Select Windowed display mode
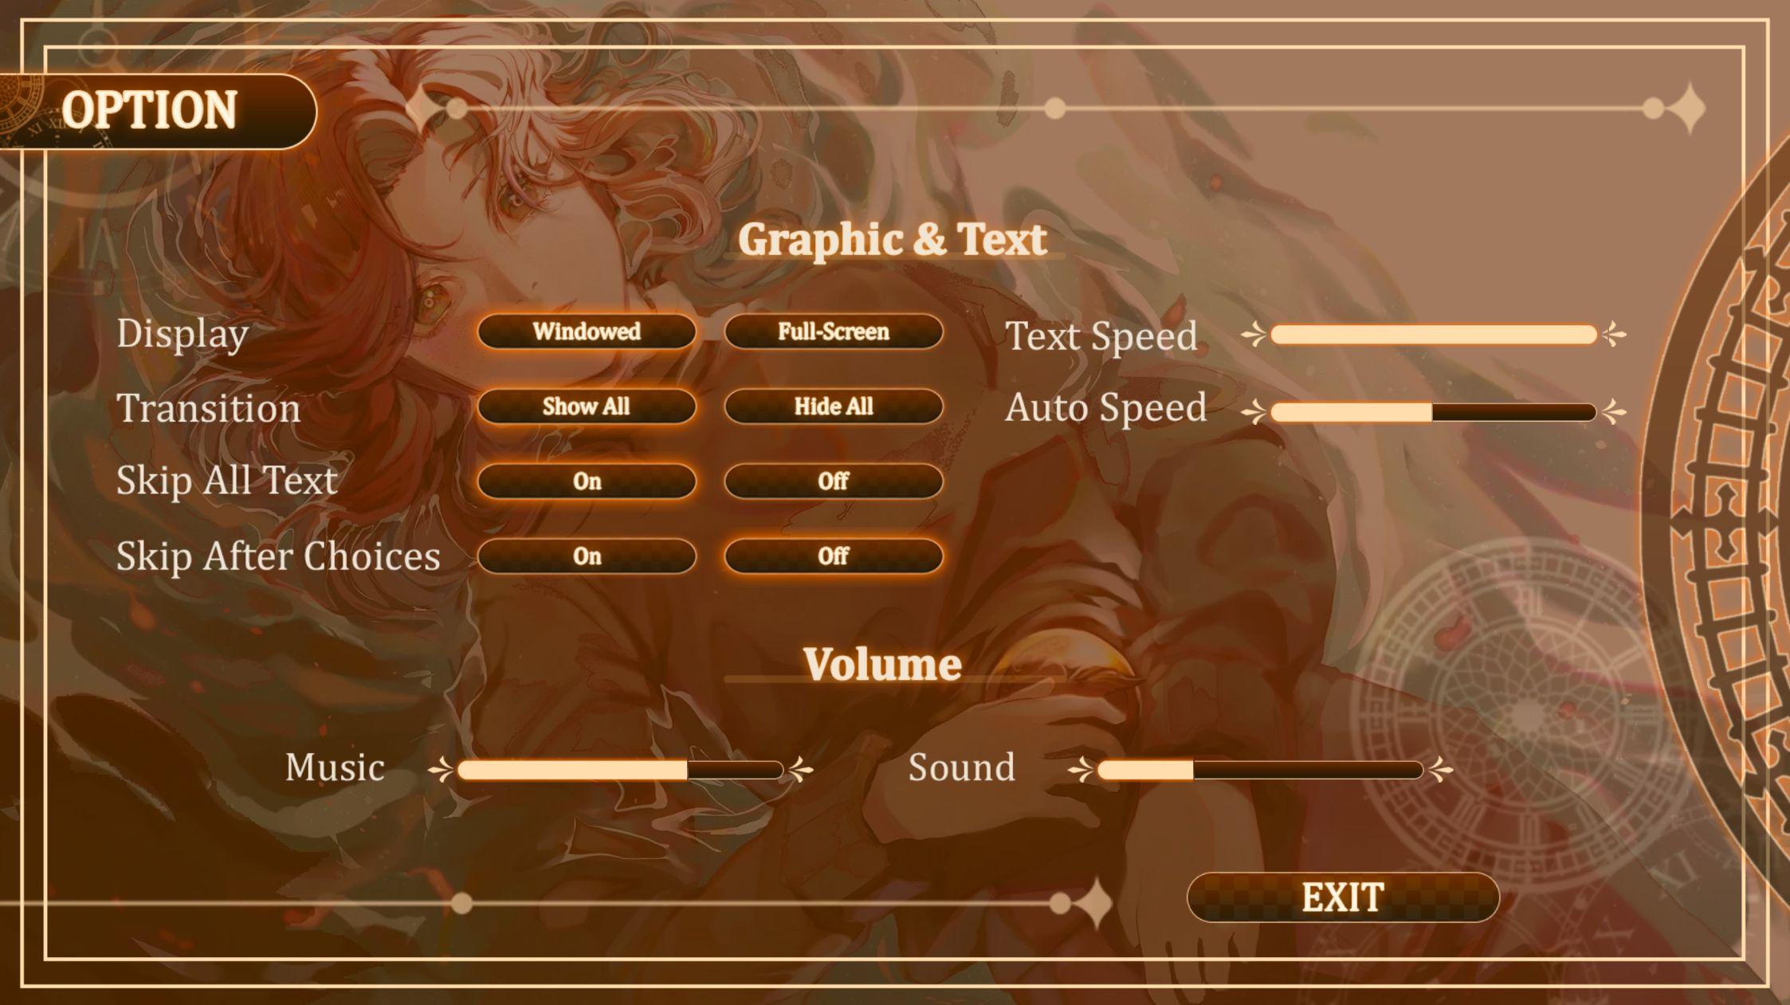Screen dimensions: 1790x1005 584,331
